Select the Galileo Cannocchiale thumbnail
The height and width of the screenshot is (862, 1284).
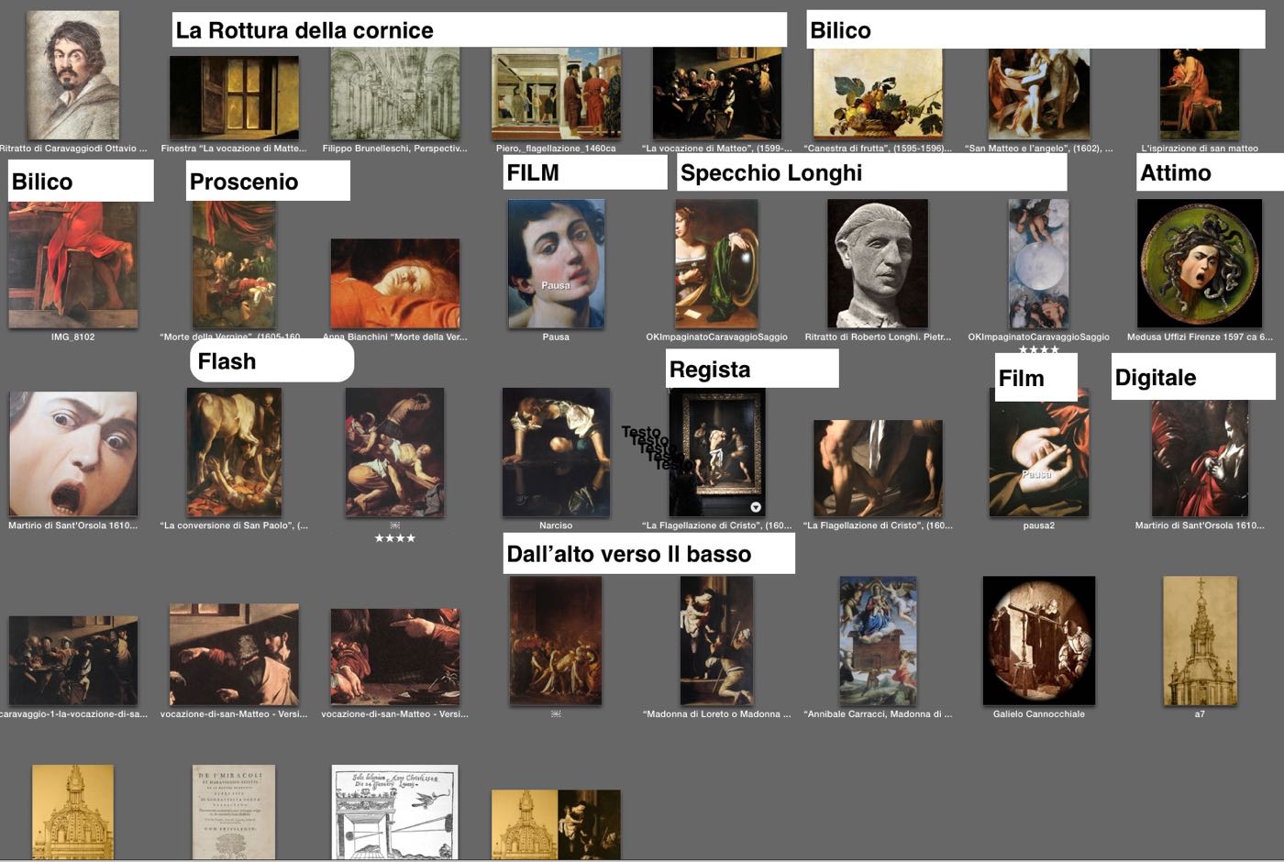(1038, 640)
